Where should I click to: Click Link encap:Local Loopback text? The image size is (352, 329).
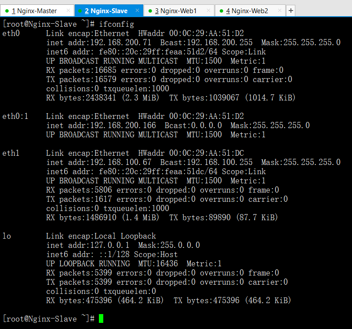click(101, 236)
